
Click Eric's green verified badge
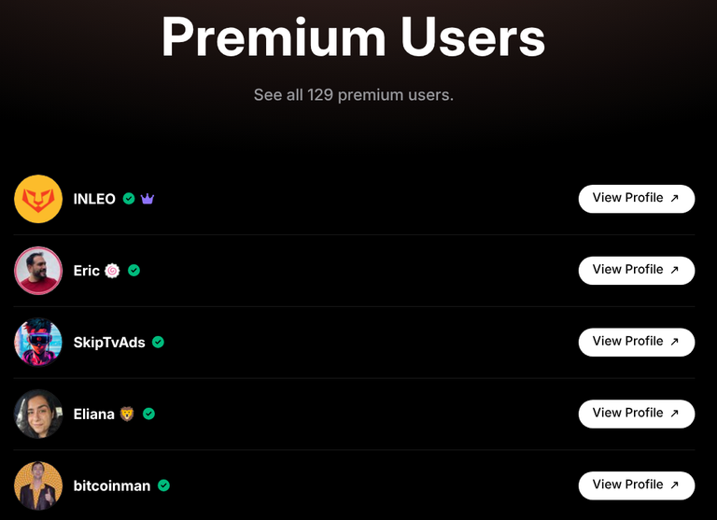pos(134,271)
